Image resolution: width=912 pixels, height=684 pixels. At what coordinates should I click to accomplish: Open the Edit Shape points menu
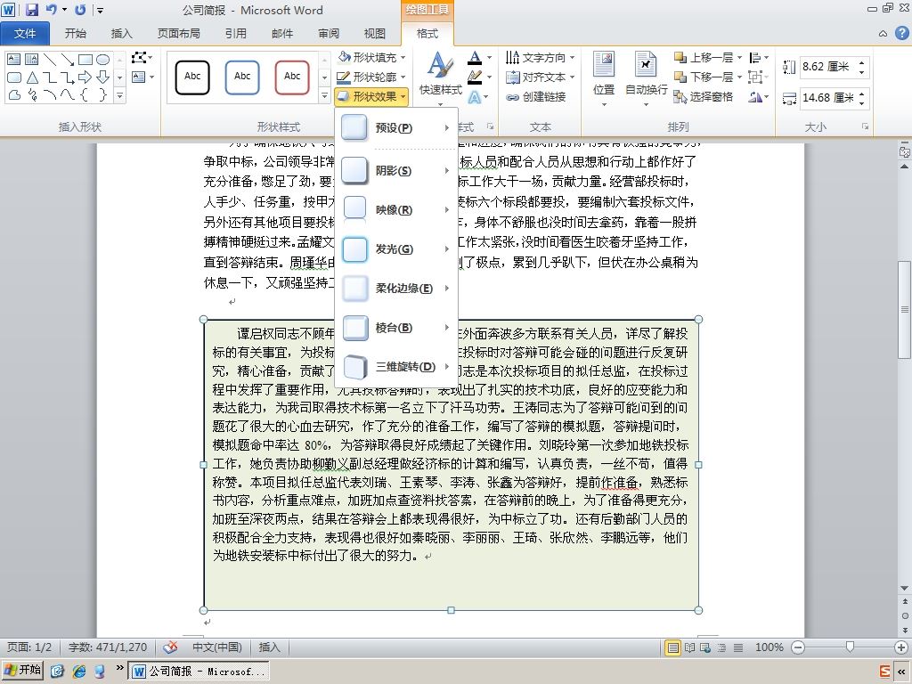coord(142,58)
